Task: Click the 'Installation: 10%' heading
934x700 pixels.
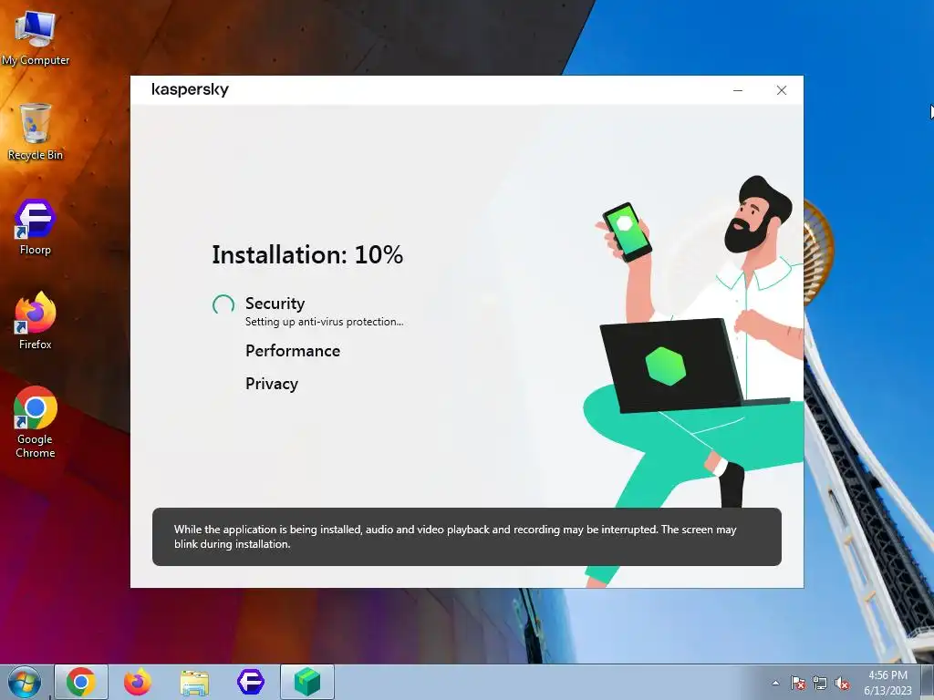Action: tap(307, 255)
